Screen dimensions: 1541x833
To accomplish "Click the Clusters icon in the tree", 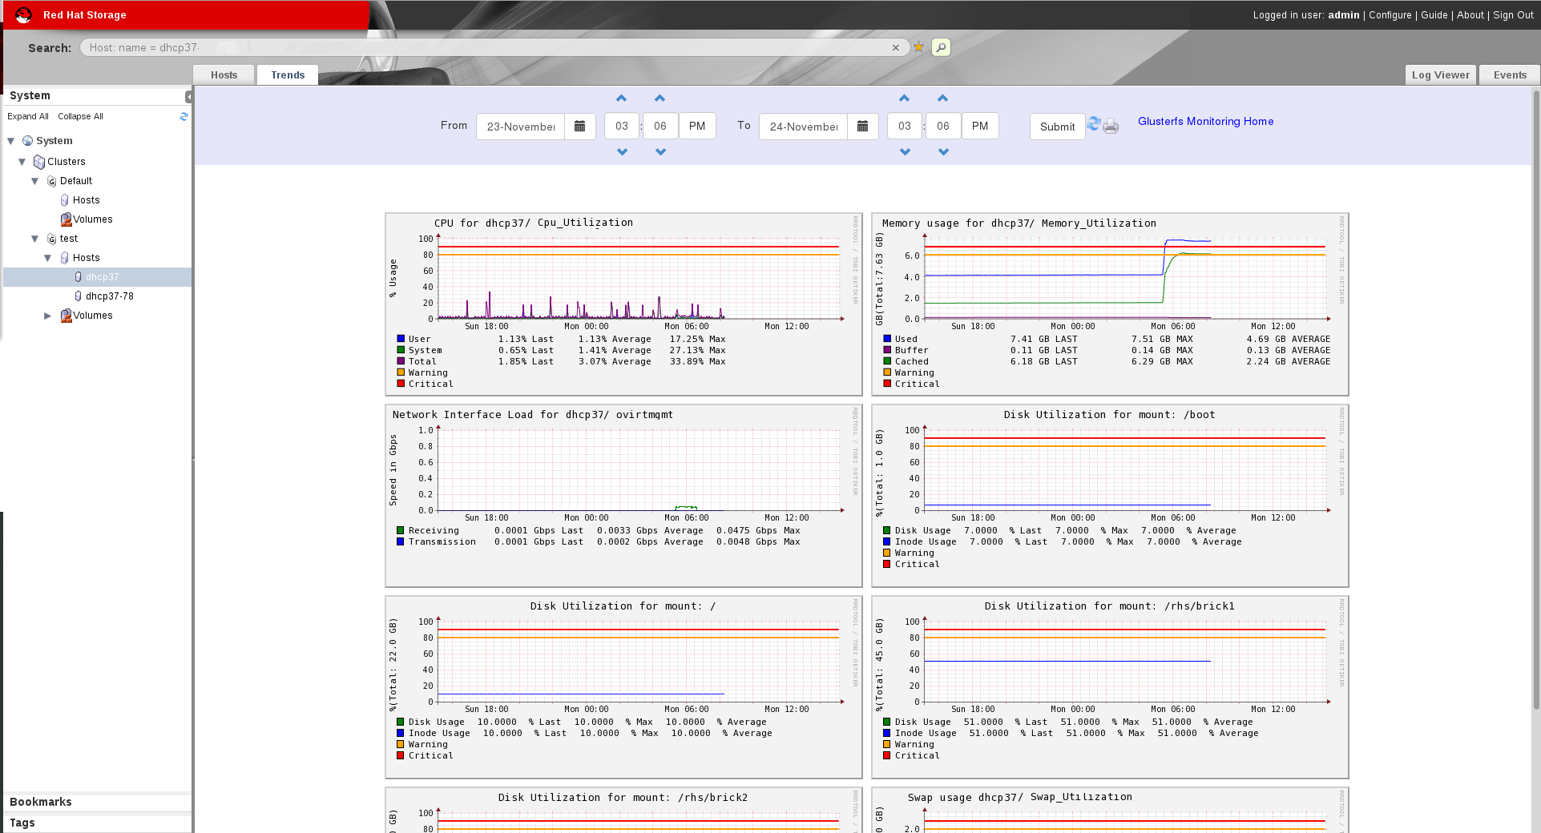I will click(x=39, y=162).
